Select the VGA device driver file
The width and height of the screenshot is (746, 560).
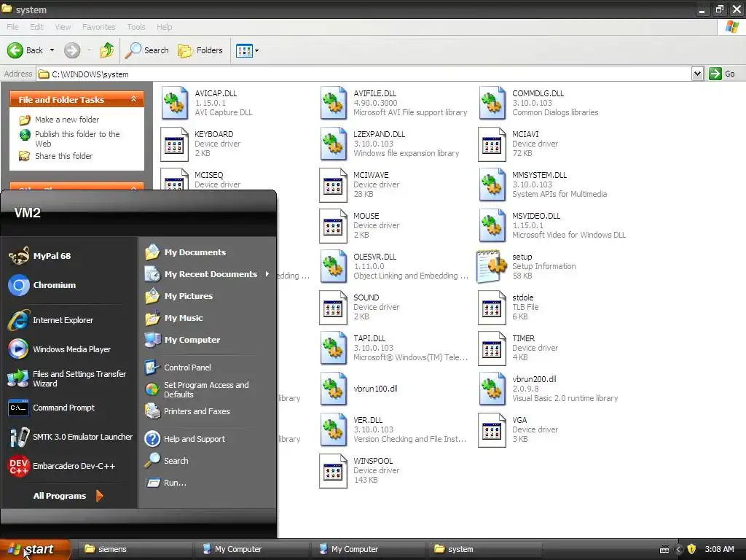tap(518, 429)
